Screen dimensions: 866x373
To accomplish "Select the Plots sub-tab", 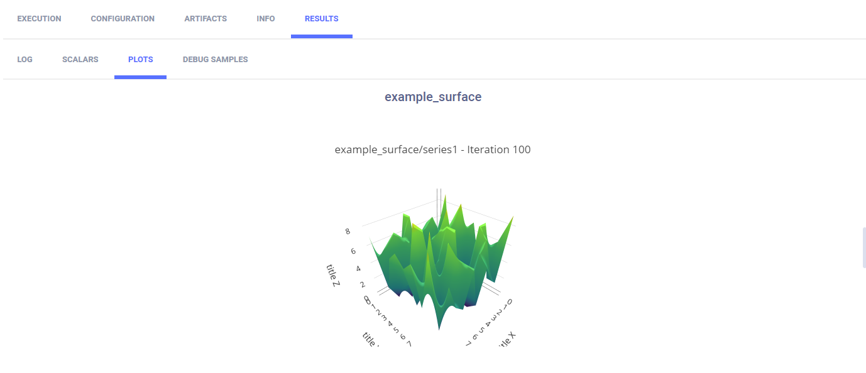I will (x=141, y=60).
